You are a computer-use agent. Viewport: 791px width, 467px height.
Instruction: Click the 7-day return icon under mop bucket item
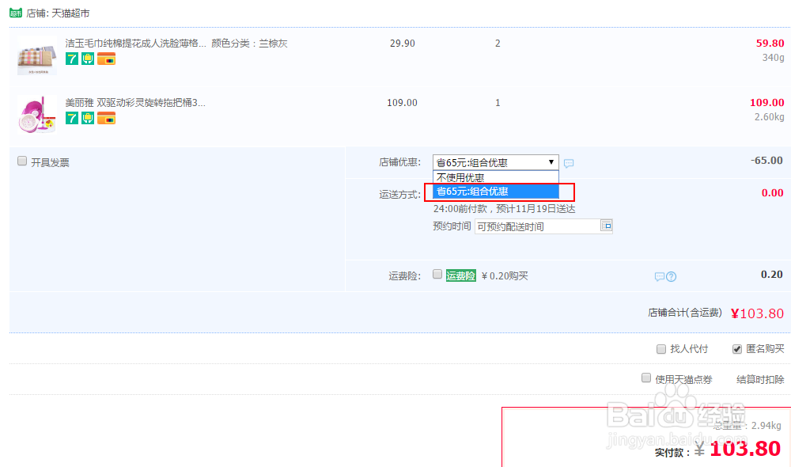tap(72, 118)
